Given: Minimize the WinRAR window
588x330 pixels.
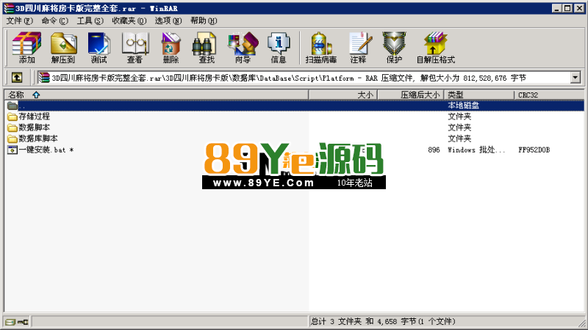Looking at the screenshot, I should tap(557, 8).
